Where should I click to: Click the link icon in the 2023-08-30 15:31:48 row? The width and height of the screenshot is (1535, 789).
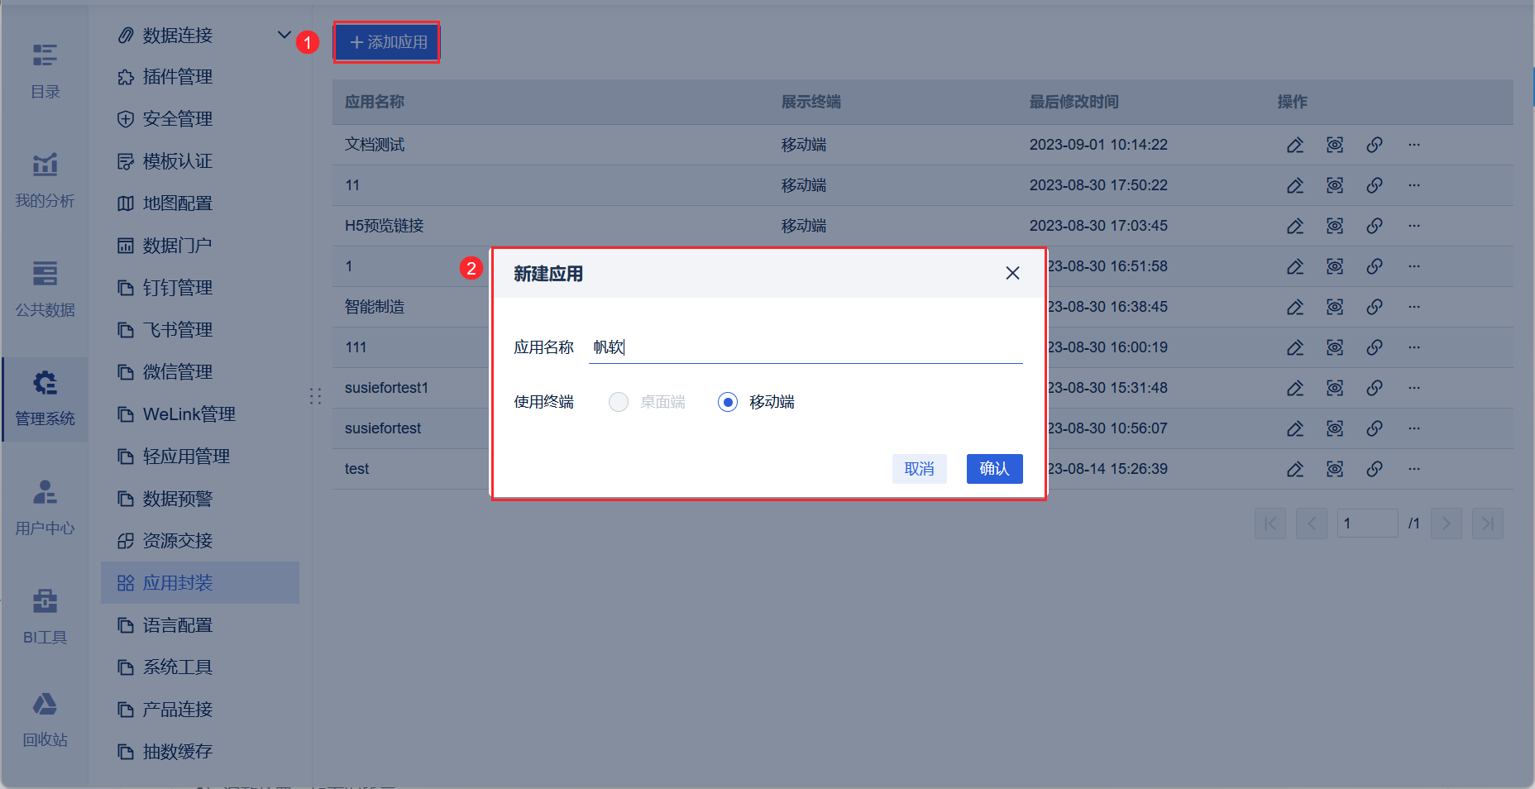[1375, 388]
